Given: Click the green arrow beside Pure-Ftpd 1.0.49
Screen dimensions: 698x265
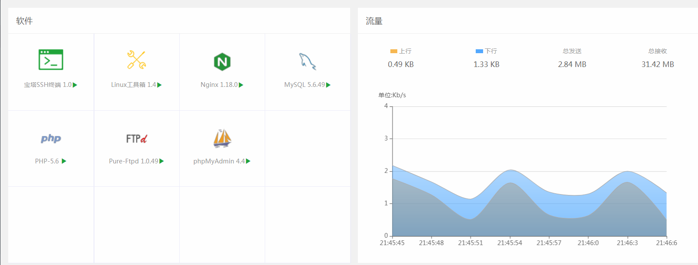Looking at the screenshot, I should (x=162, y=161).
